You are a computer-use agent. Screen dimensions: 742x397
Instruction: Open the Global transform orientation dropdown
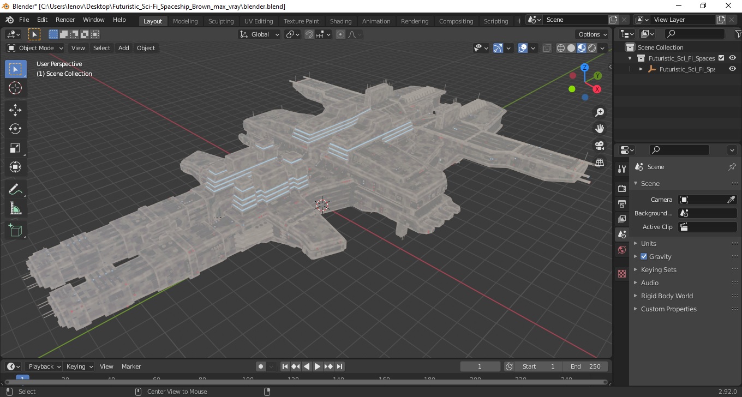pyautogui.click(x=260, y=34)
